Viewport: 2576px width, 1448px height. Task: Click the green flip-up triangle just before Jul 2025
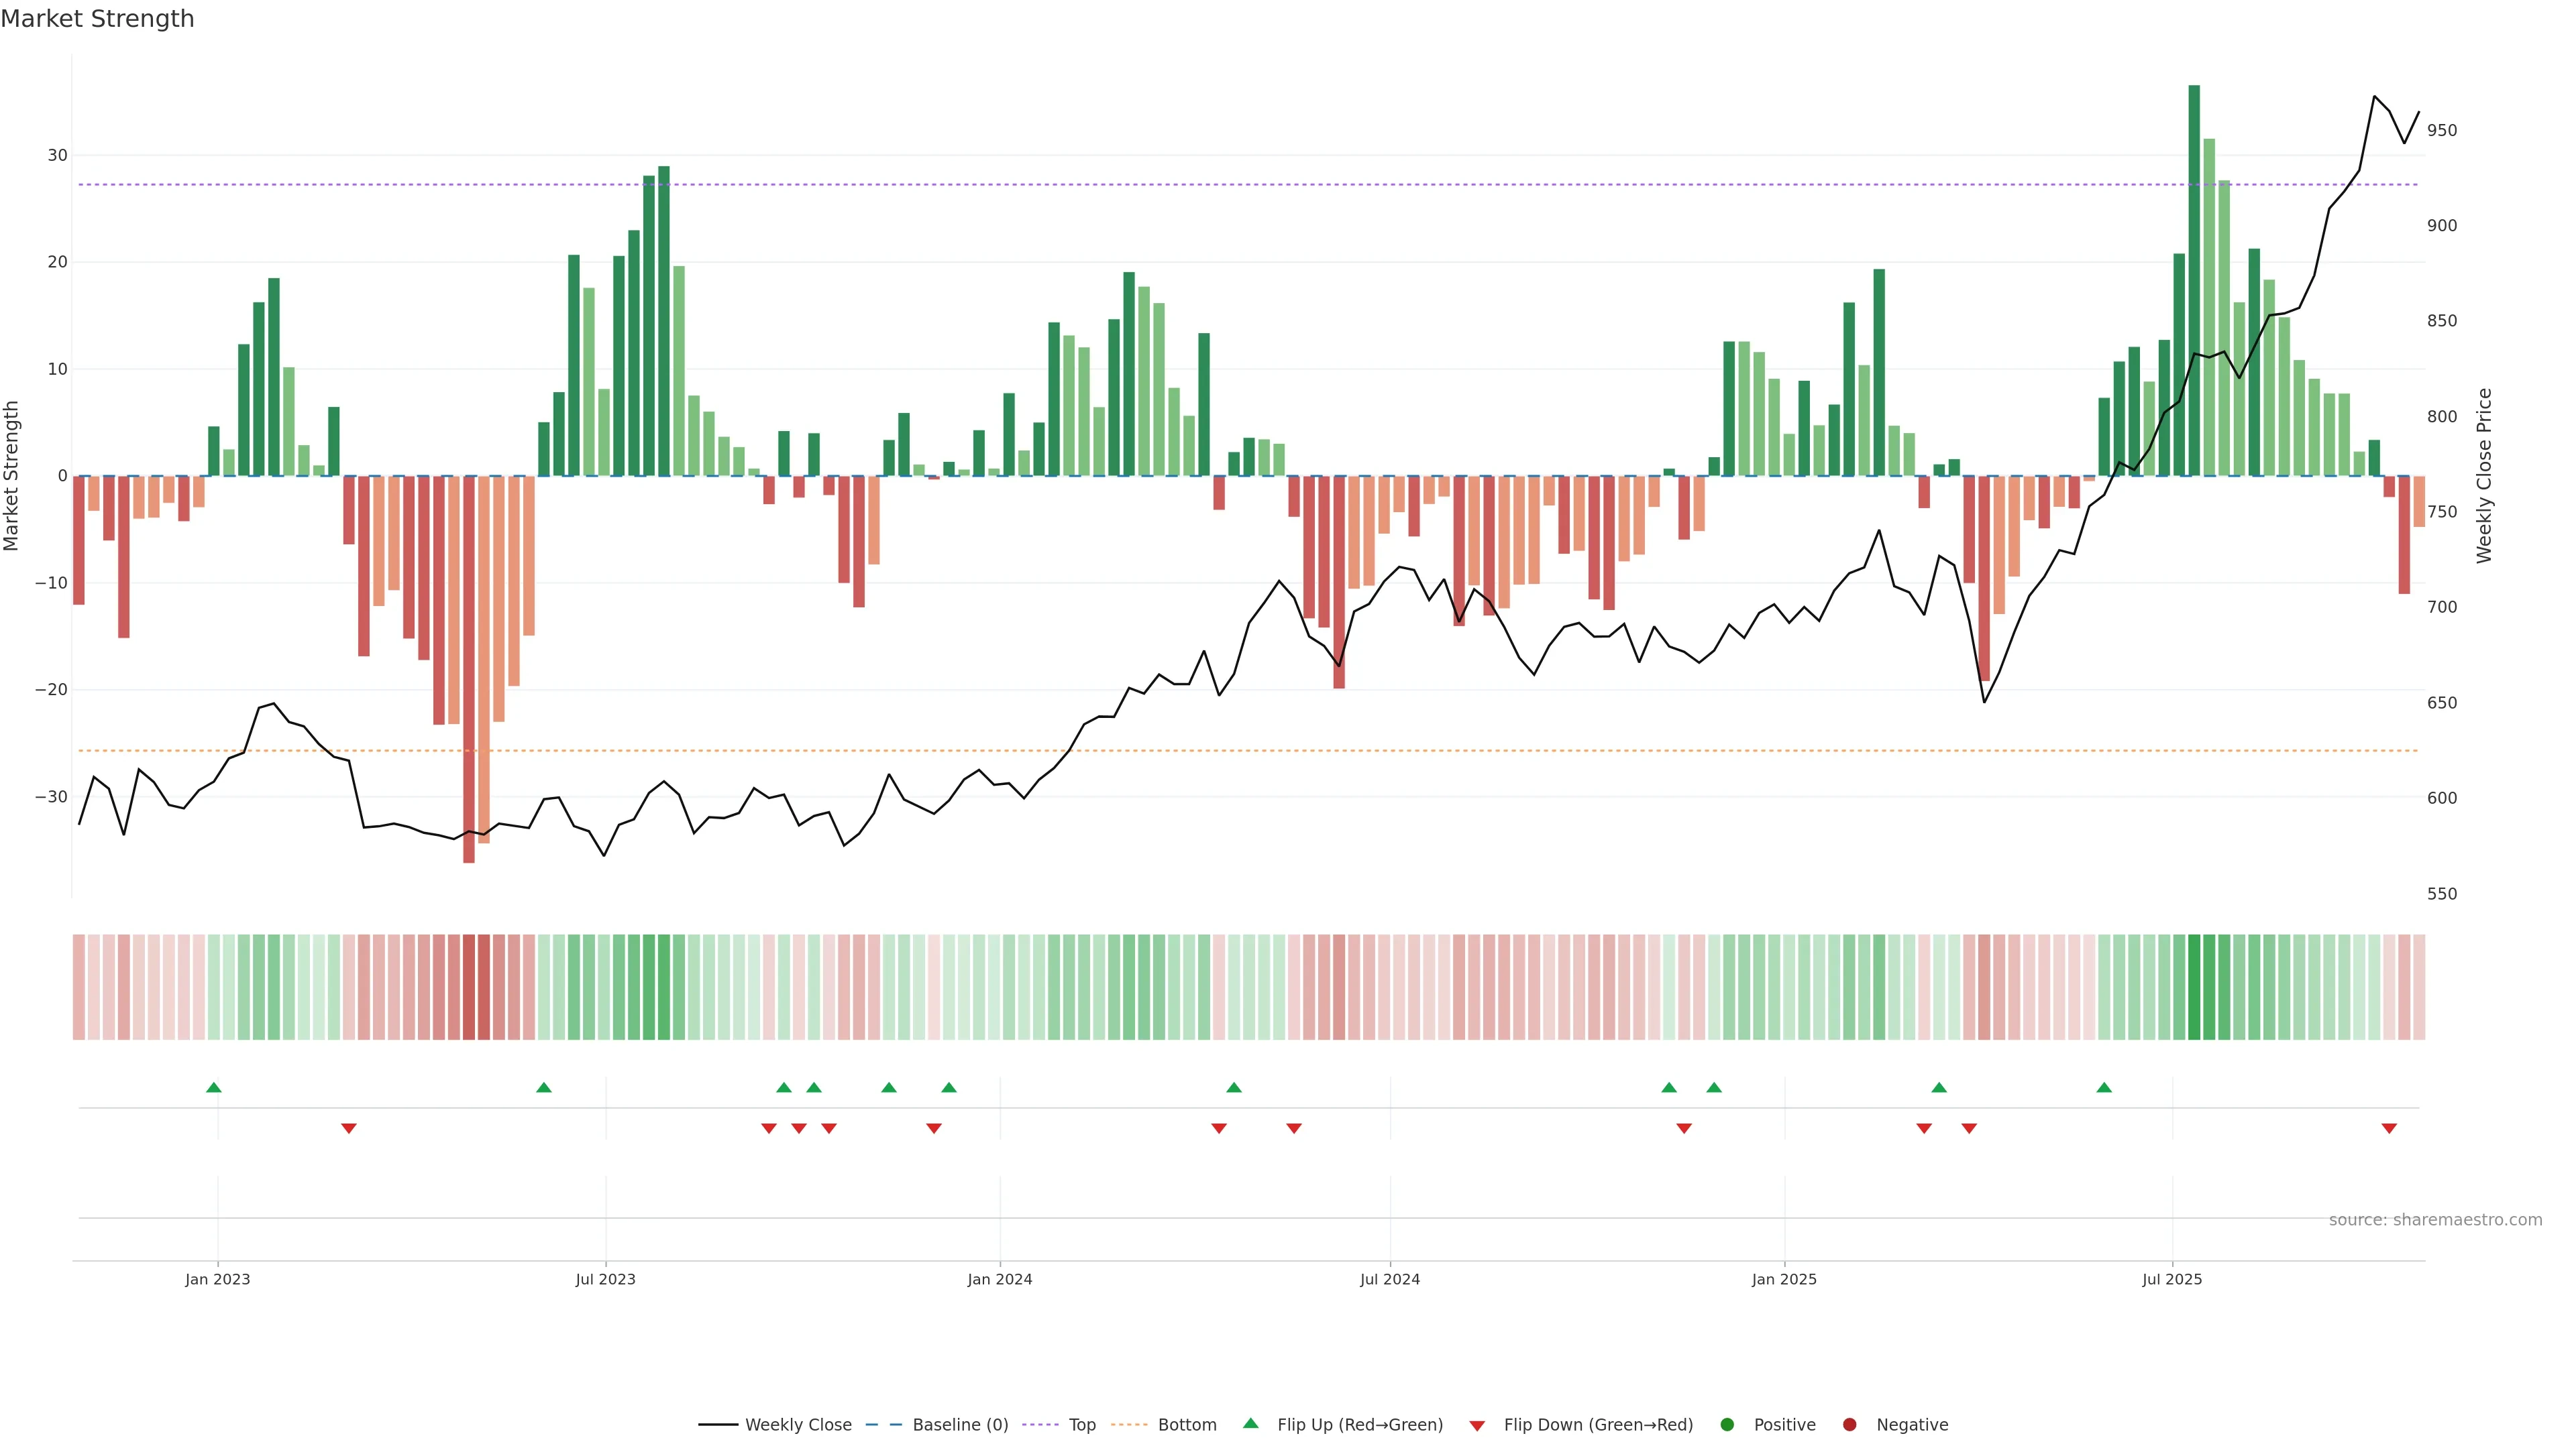pyautogui.click(x=2104, y=1087)
